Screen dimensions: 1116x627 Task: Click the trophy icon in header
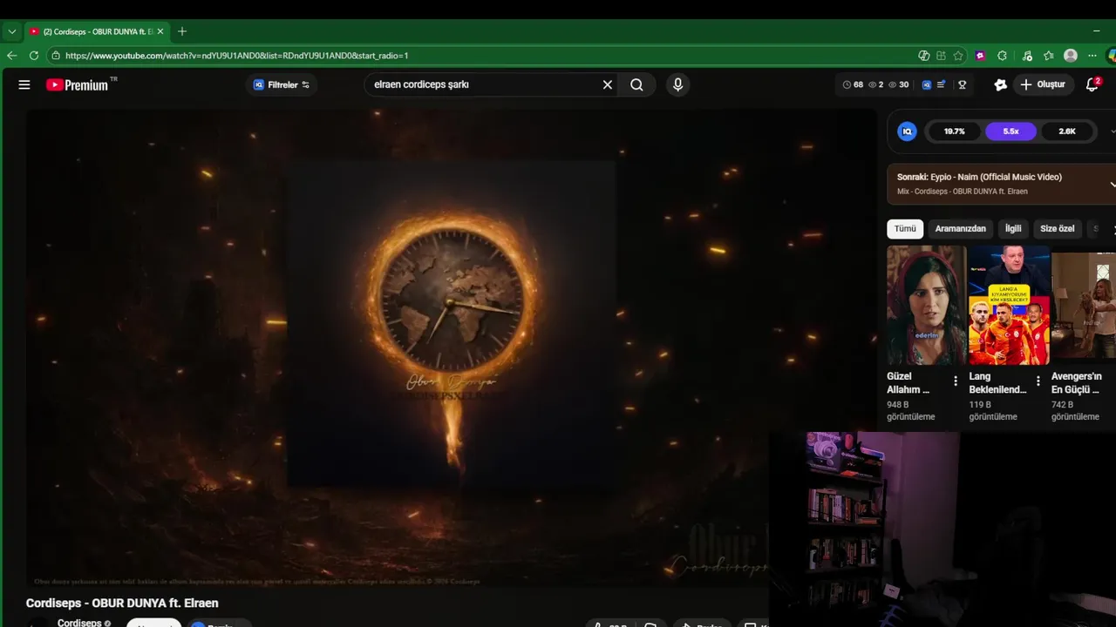(x=963, y=84)
